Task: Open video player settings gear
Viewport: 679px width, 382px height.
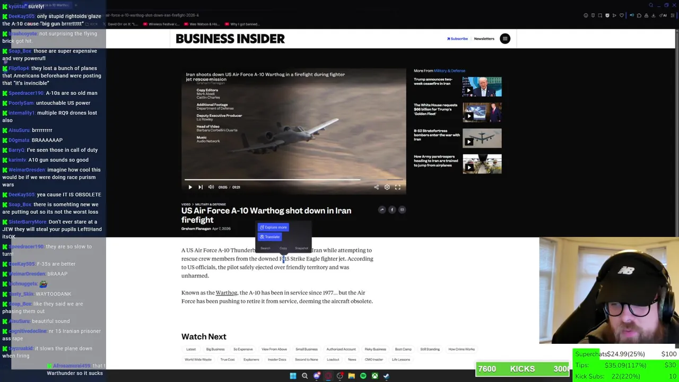Action: coord(387,187)
